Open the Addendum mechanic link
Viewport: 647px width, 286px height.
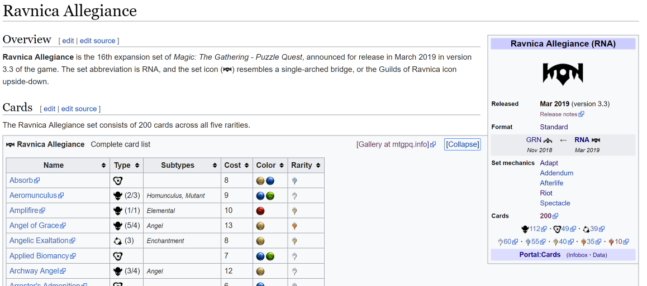pyautogui.click(x=556, y=173)
